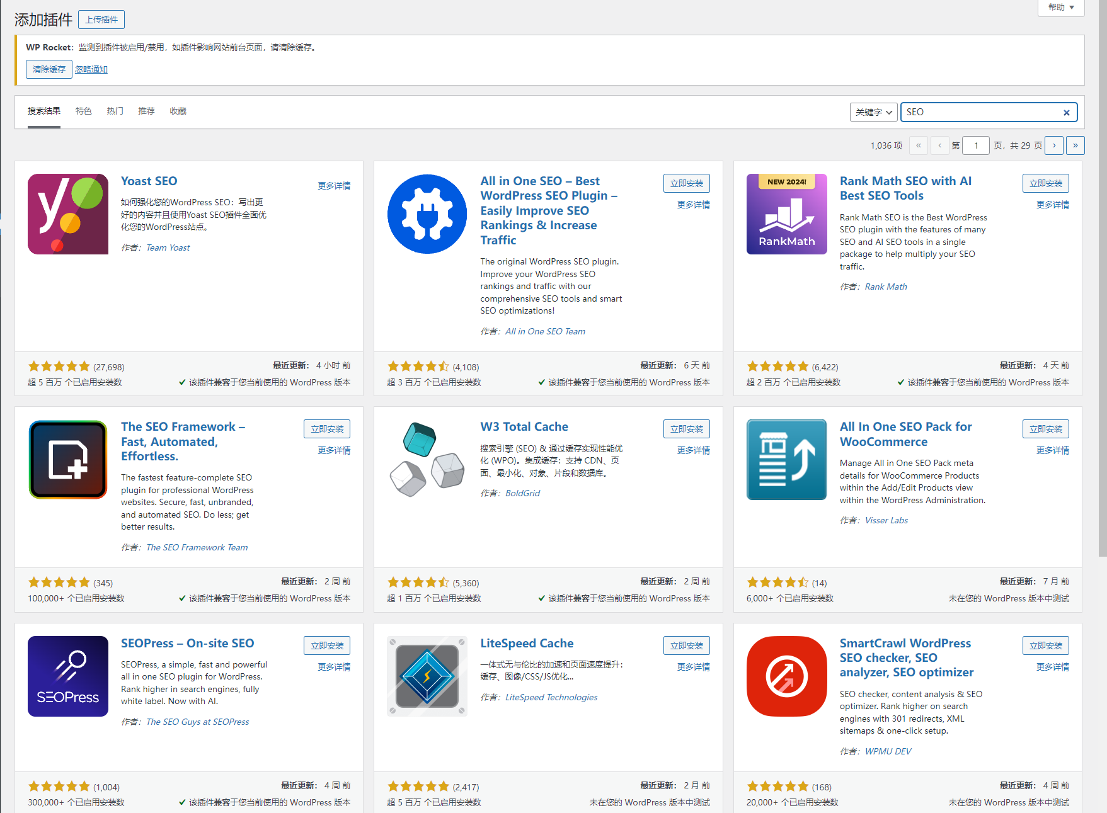Open 更多详情 for The SEO Framework
The width and height of the screenshot is (1107, 813).
[x=334, y=450]
